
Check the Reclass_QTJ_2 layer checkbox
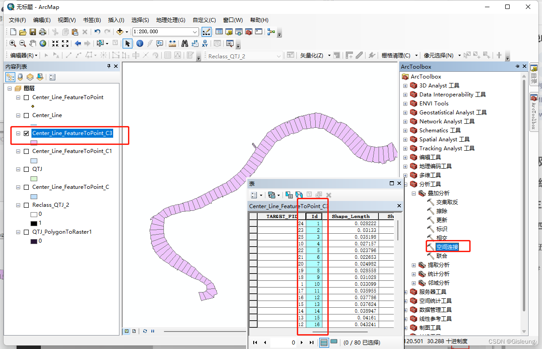(26, 205)
